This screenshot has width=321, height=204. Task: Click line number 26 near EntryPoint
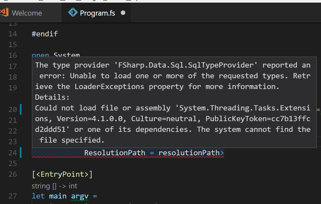tap(12, 174)
